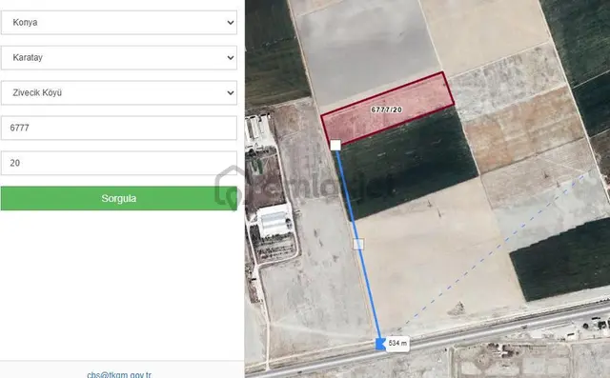Click the blue endpoint marker at the road

coord(379,345)
